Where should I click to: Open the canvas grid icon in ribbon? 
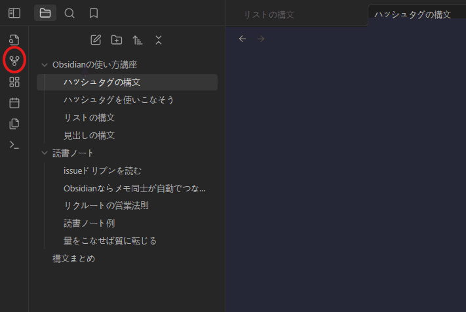click(x=14, y=82)
